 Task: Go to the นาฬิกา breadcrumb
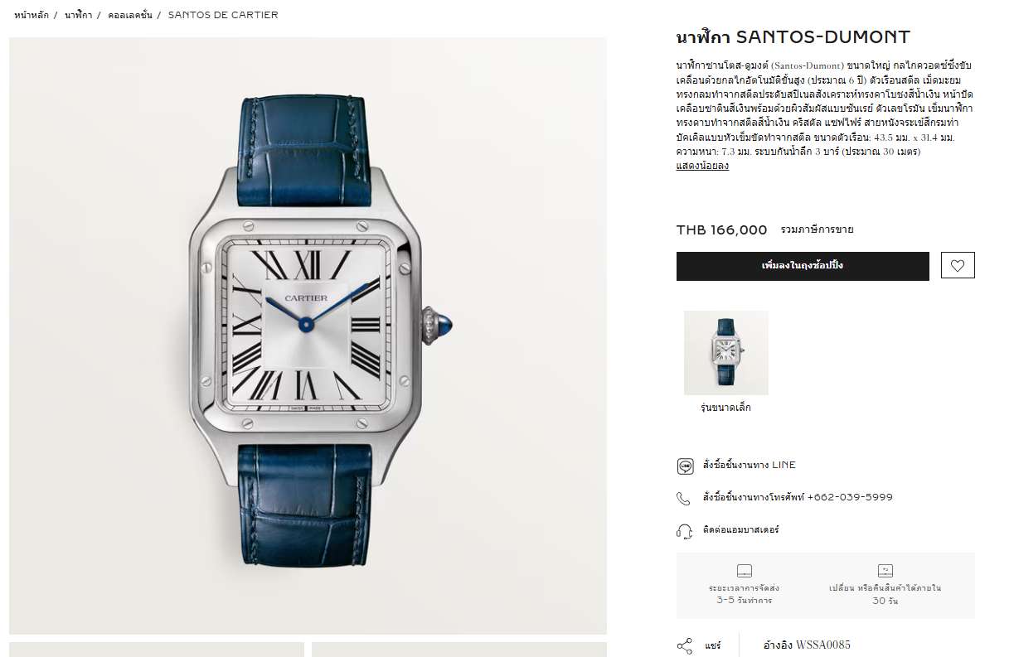coord(79,15)
